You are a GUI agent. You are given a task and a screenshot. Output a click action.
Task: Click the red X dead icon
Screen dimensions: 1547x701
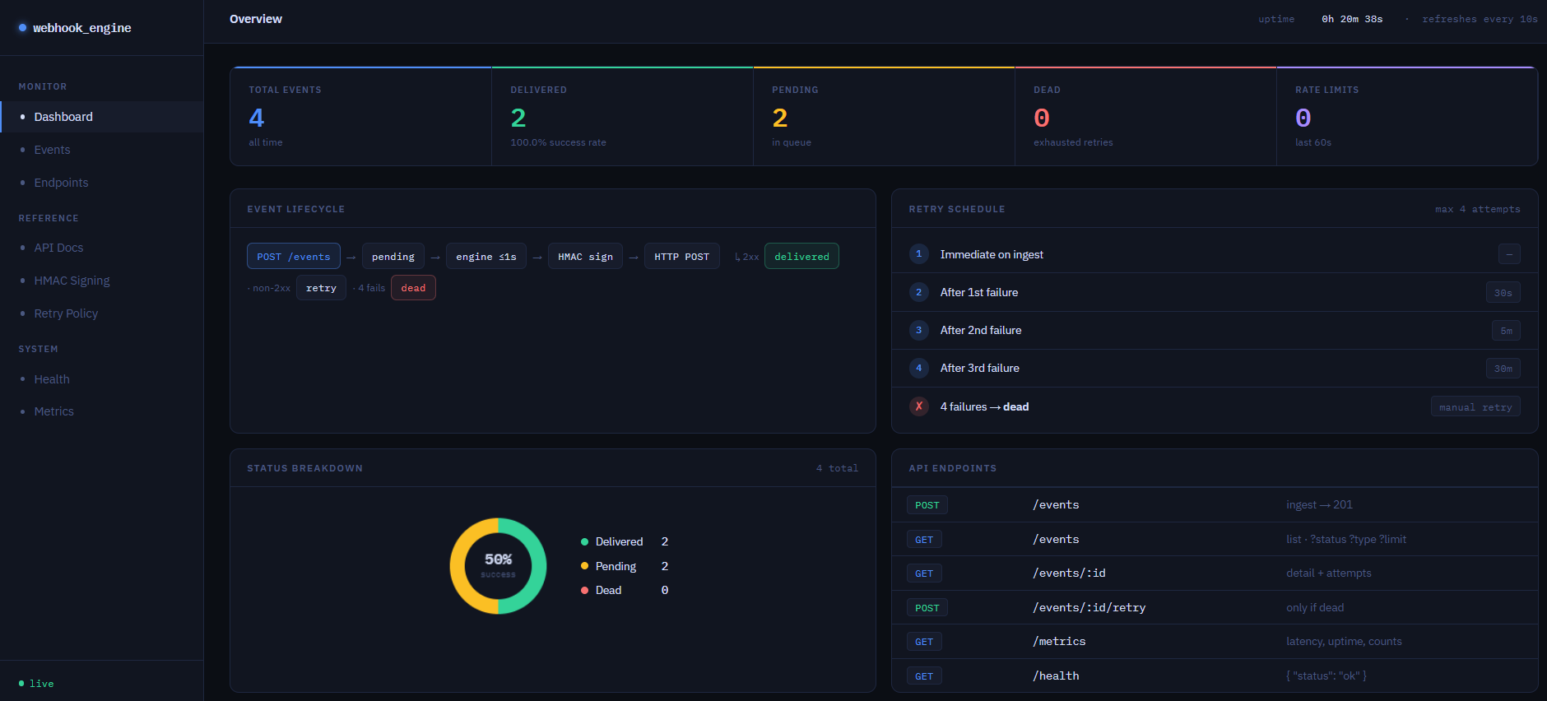[919, 406]
